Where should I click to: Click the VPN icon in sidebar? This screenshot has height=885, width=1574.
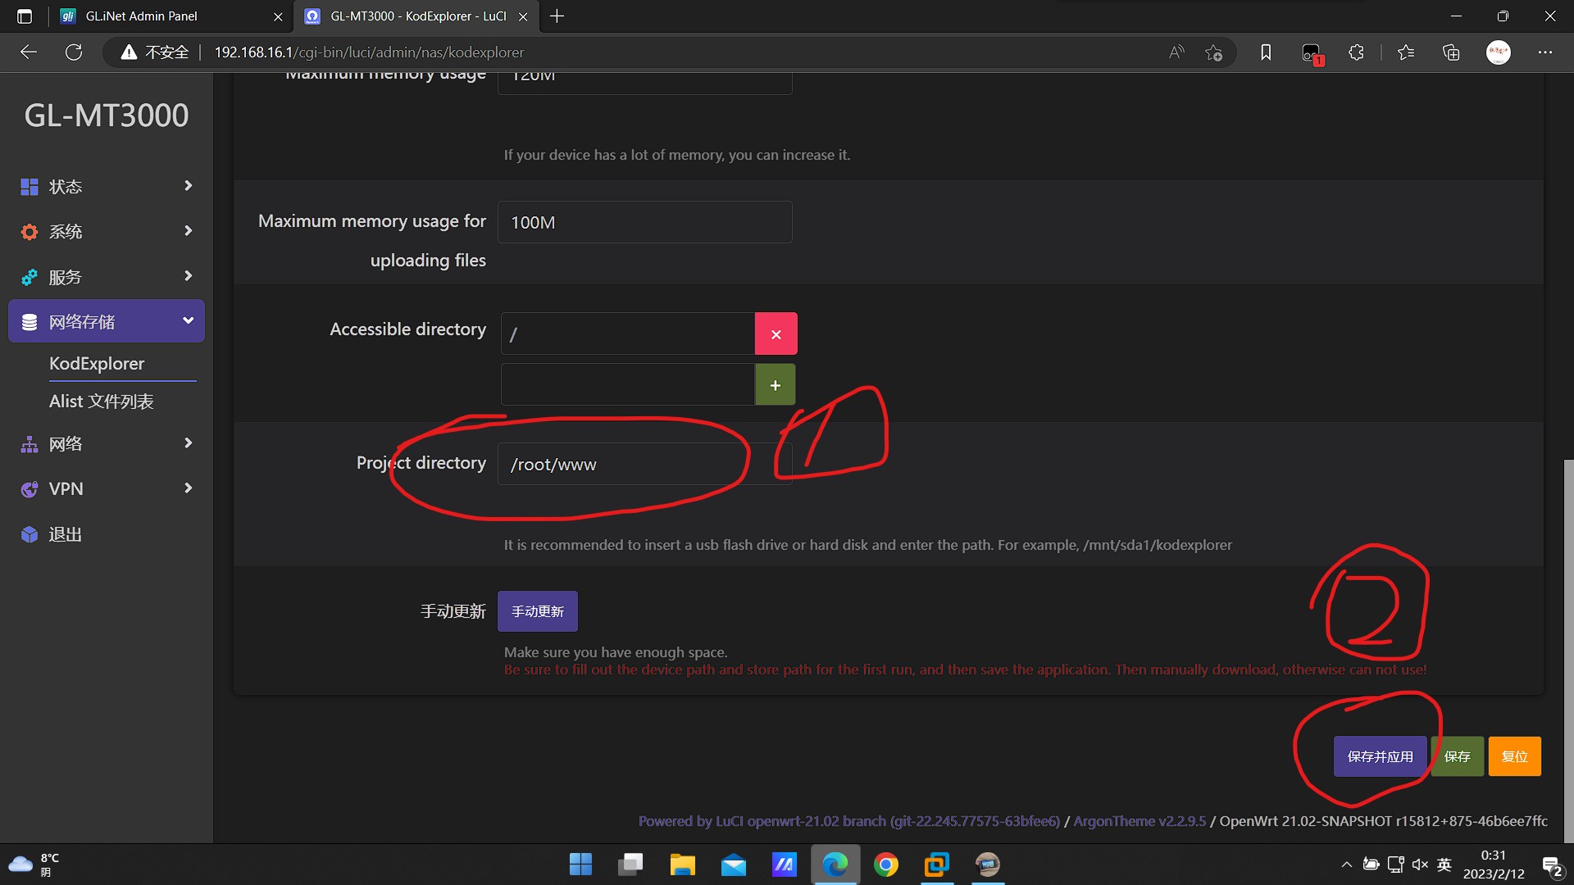pos(30,489)
